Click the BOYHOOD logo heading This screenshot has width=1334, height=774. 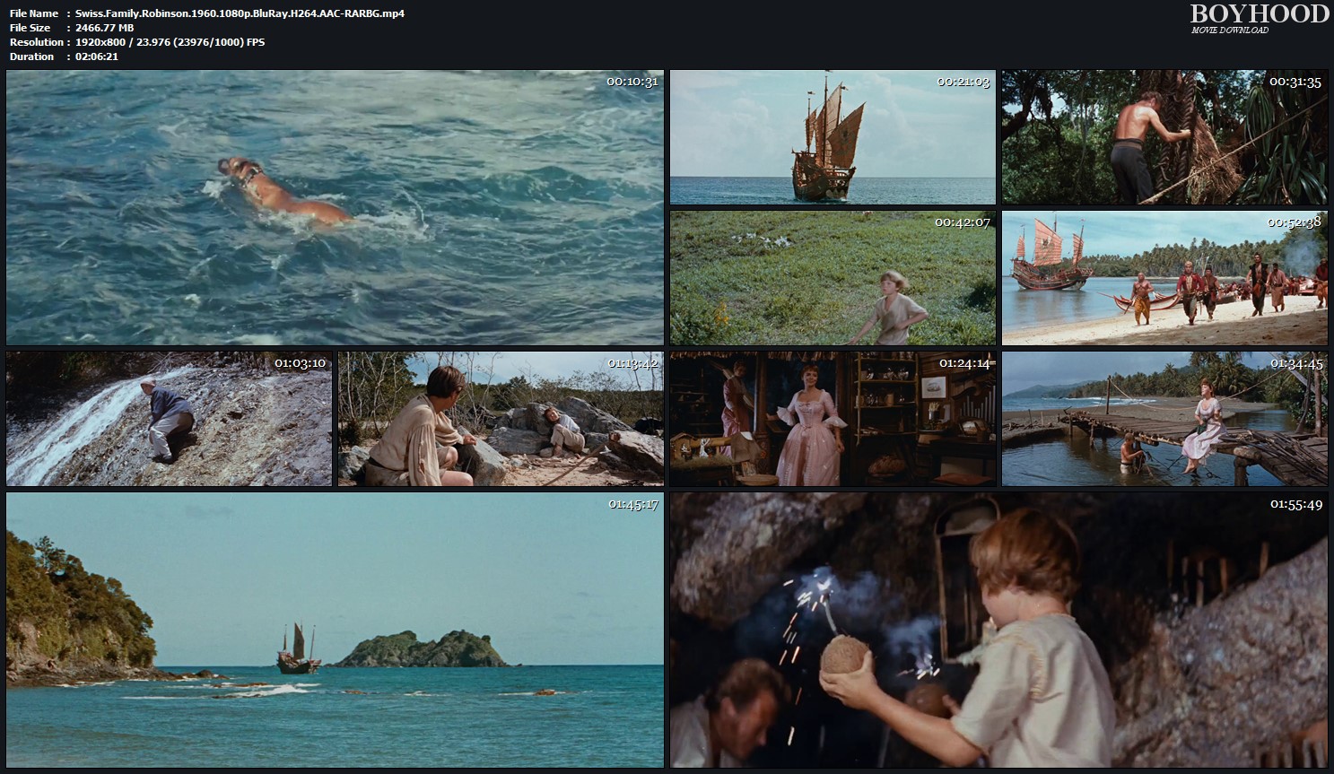(1260, 13)
